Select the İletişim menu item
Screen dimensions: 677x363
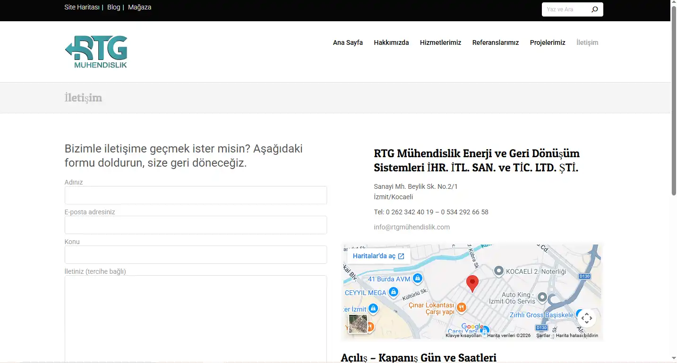(587, 42)
